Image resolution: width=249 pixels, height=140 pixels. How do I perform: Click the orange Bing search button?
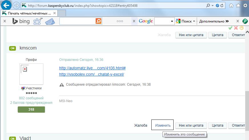click(x=99, y=21)
